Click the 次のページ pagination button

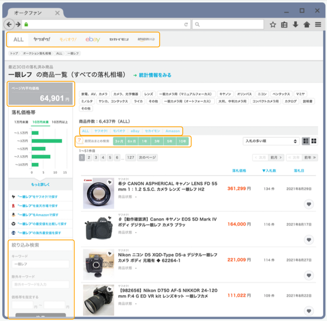pos(147,157)
